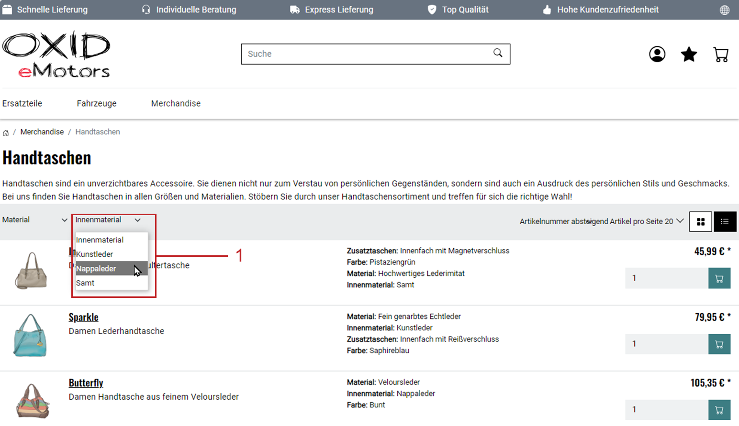739x426 pixels.
Task: Go to home via breadcrumb icon
Action: tap(6, 132)
